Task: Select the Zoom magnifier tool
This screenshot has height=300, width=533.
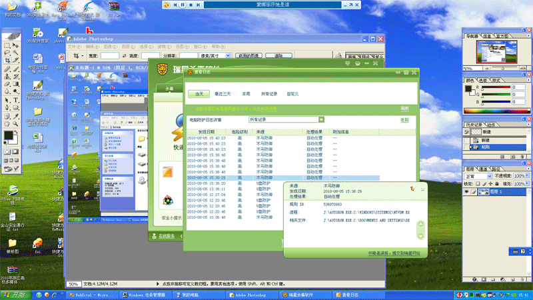Action: coord(15,124)
